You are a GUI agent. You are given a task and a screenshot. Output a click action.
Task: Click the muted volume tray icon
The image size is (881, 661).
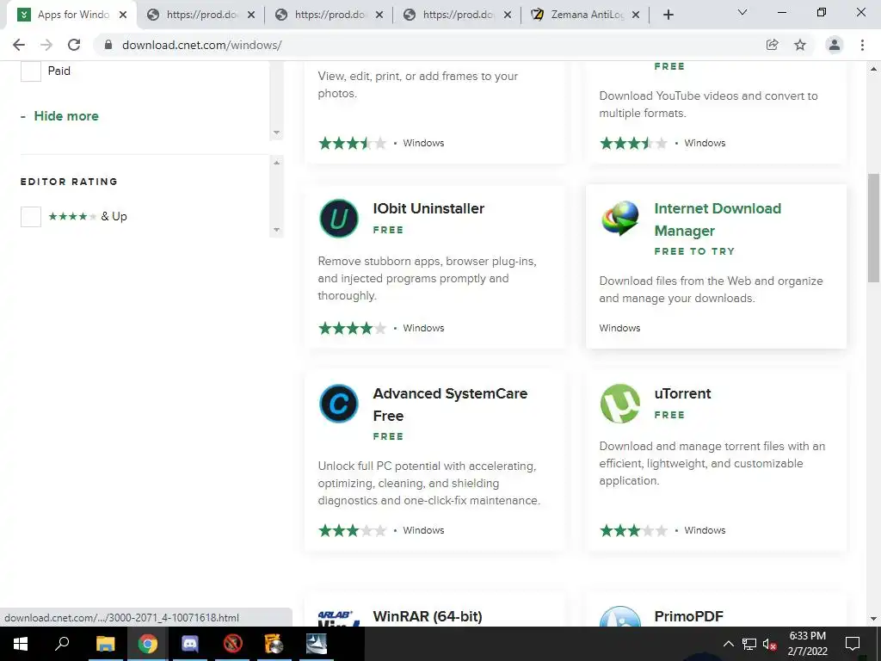coord(770,644)
